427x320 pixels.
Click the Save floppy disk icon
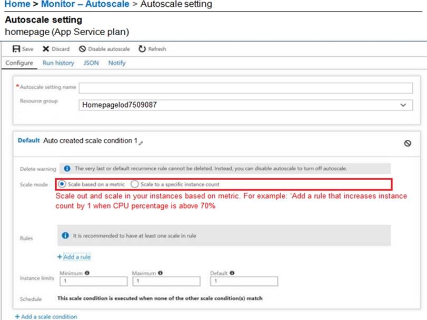coord(16,49)
